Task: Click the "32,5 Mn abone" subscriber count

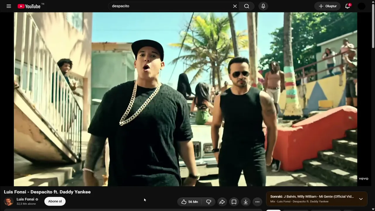Action: coord(26,204)
